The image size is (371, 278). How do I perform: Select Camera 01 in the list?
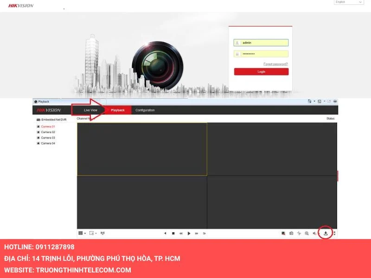coord(48,126)
